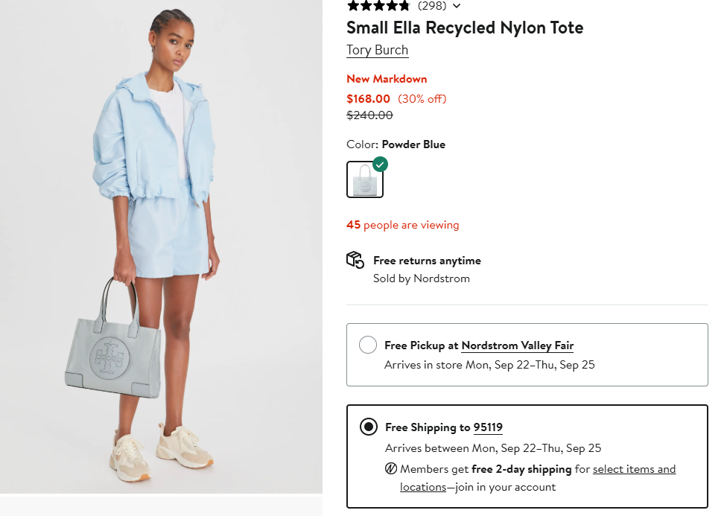724x516 pixels.
Task: Select the Free Pickup radio option
Action: pos(368,345)
